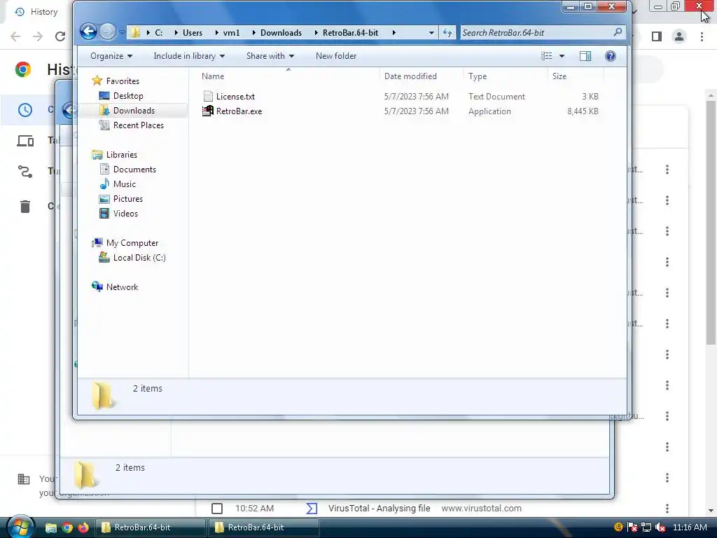Click Users breadcrumb in address bar
Image resolution: width=717 pixels, height=538 pixels.
tap(192, 32)
